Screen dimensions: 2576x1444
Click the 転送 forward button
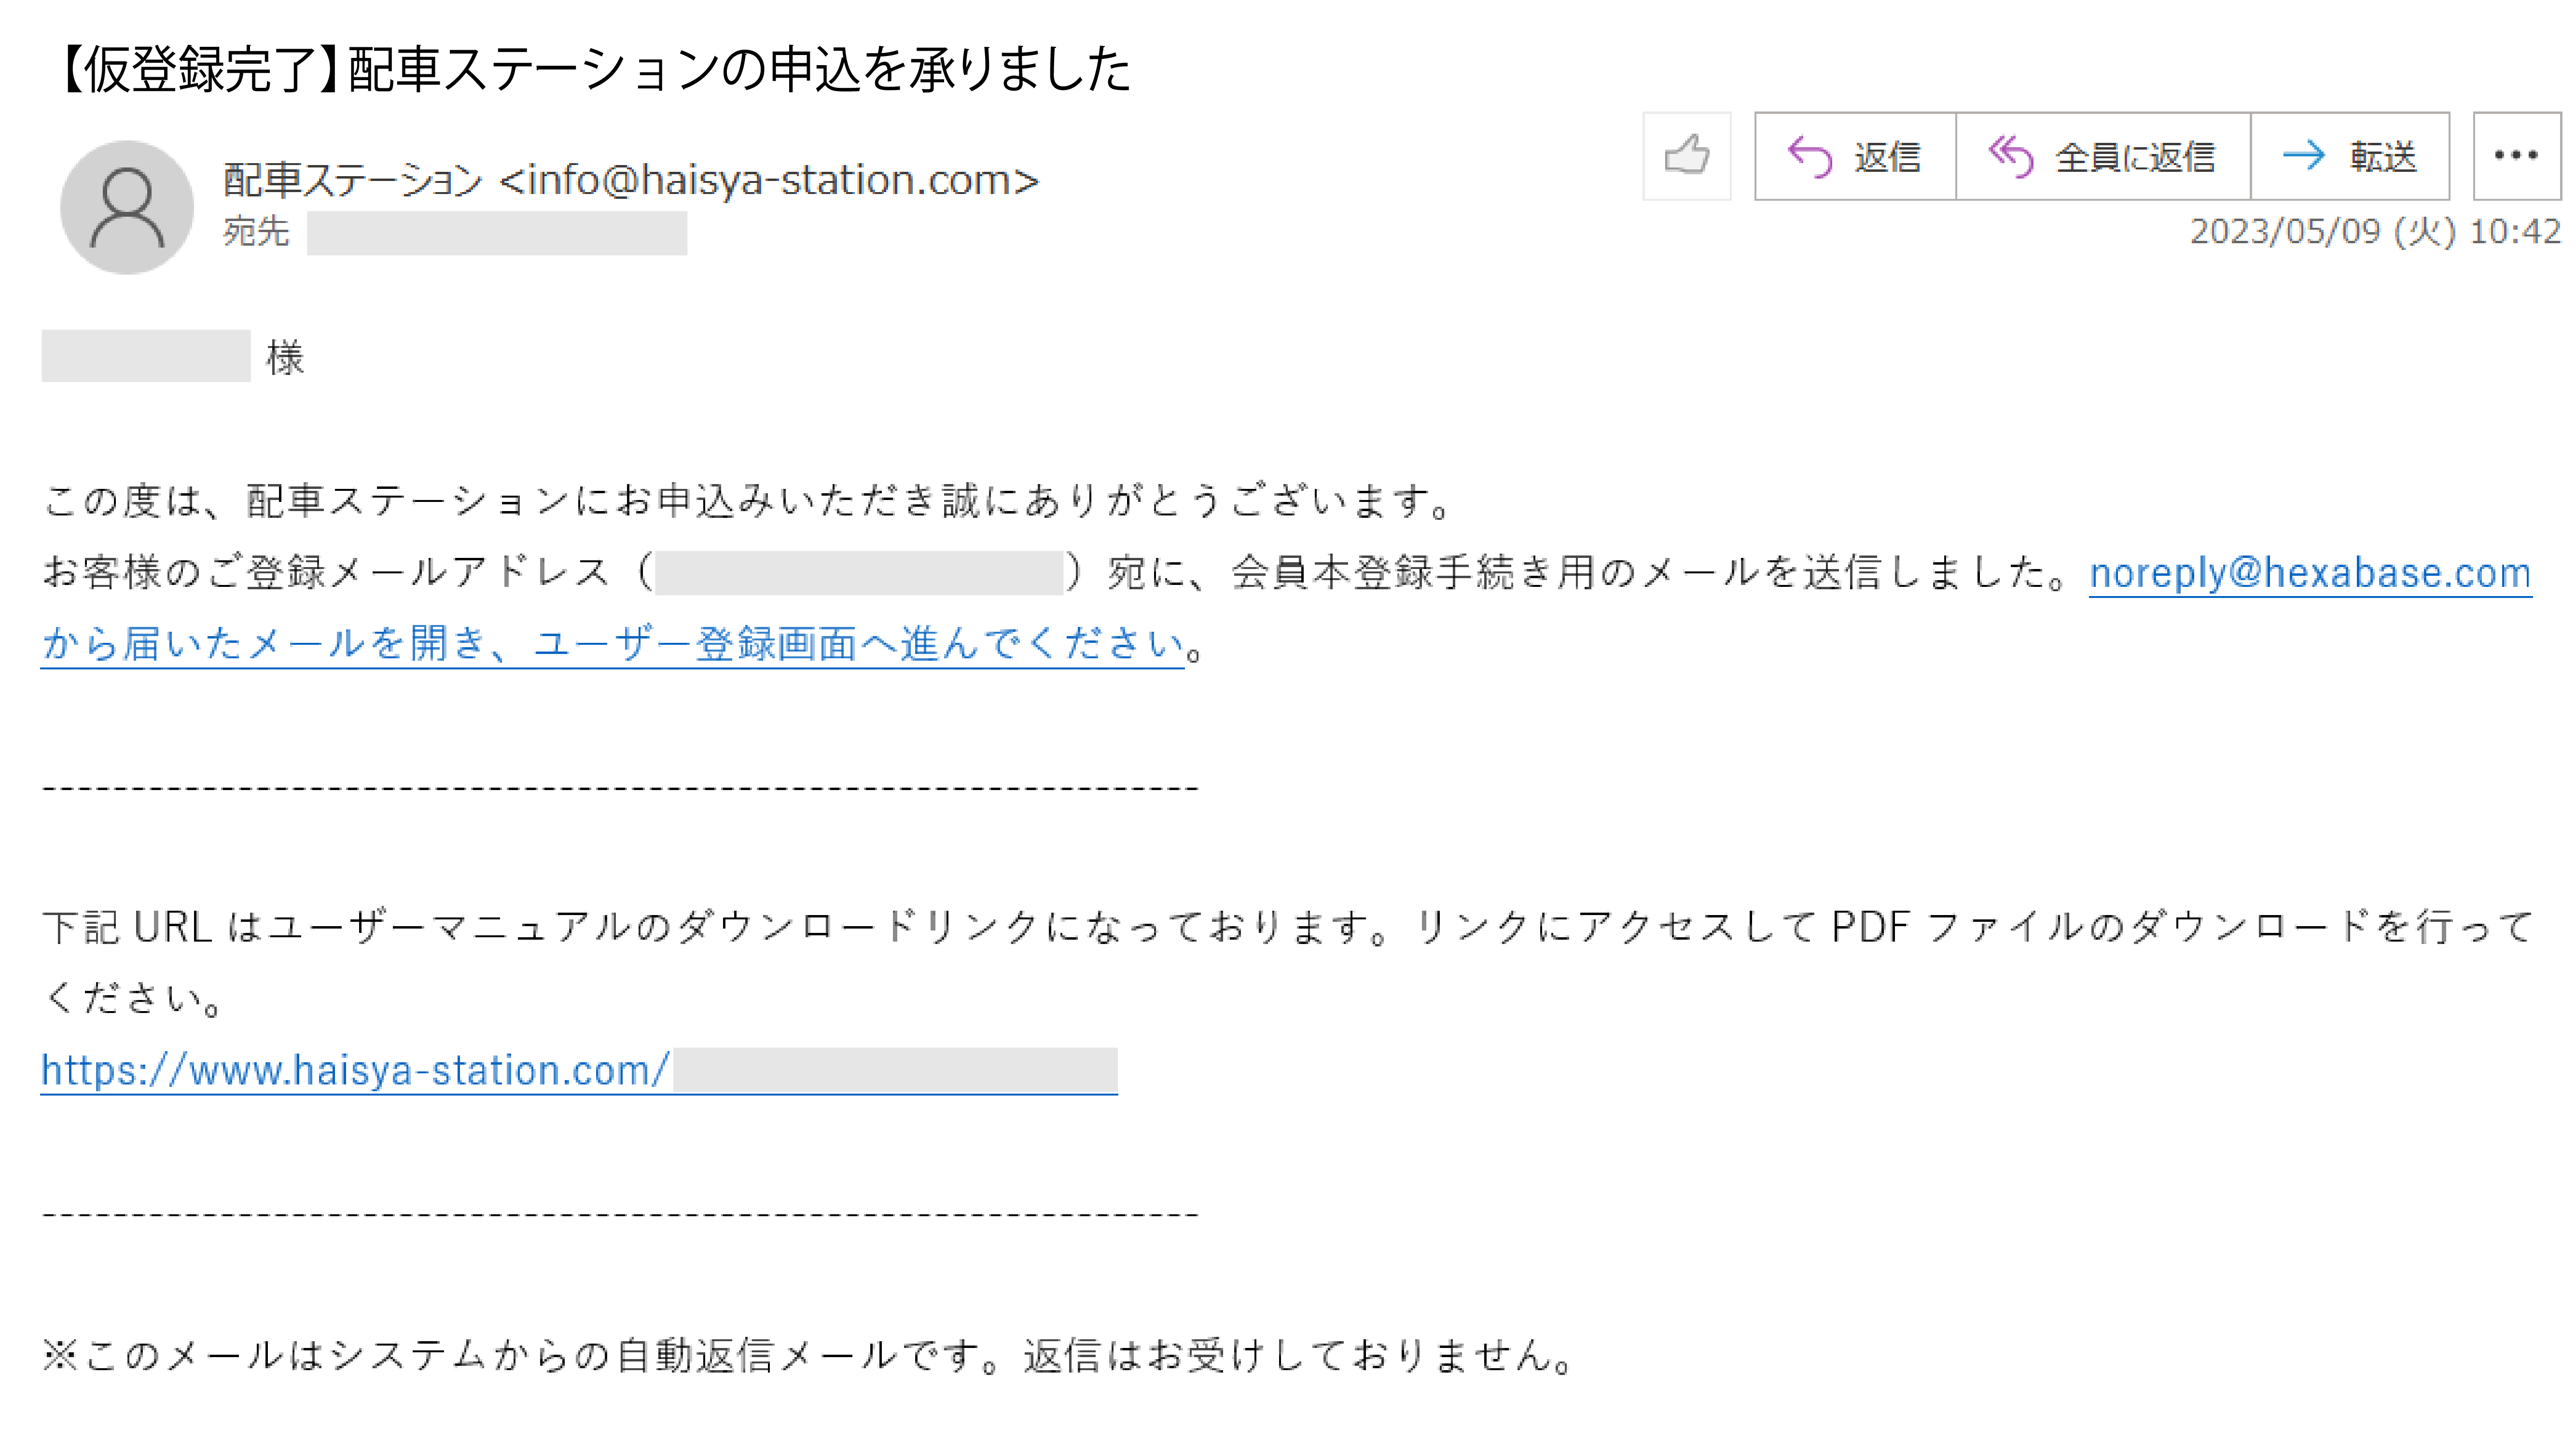point(2350,156)
